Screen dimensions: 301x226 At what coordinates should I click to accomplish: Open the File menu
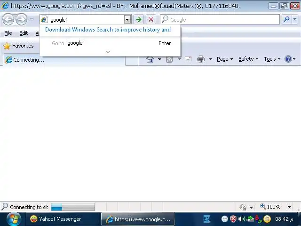tap(8, 33)
